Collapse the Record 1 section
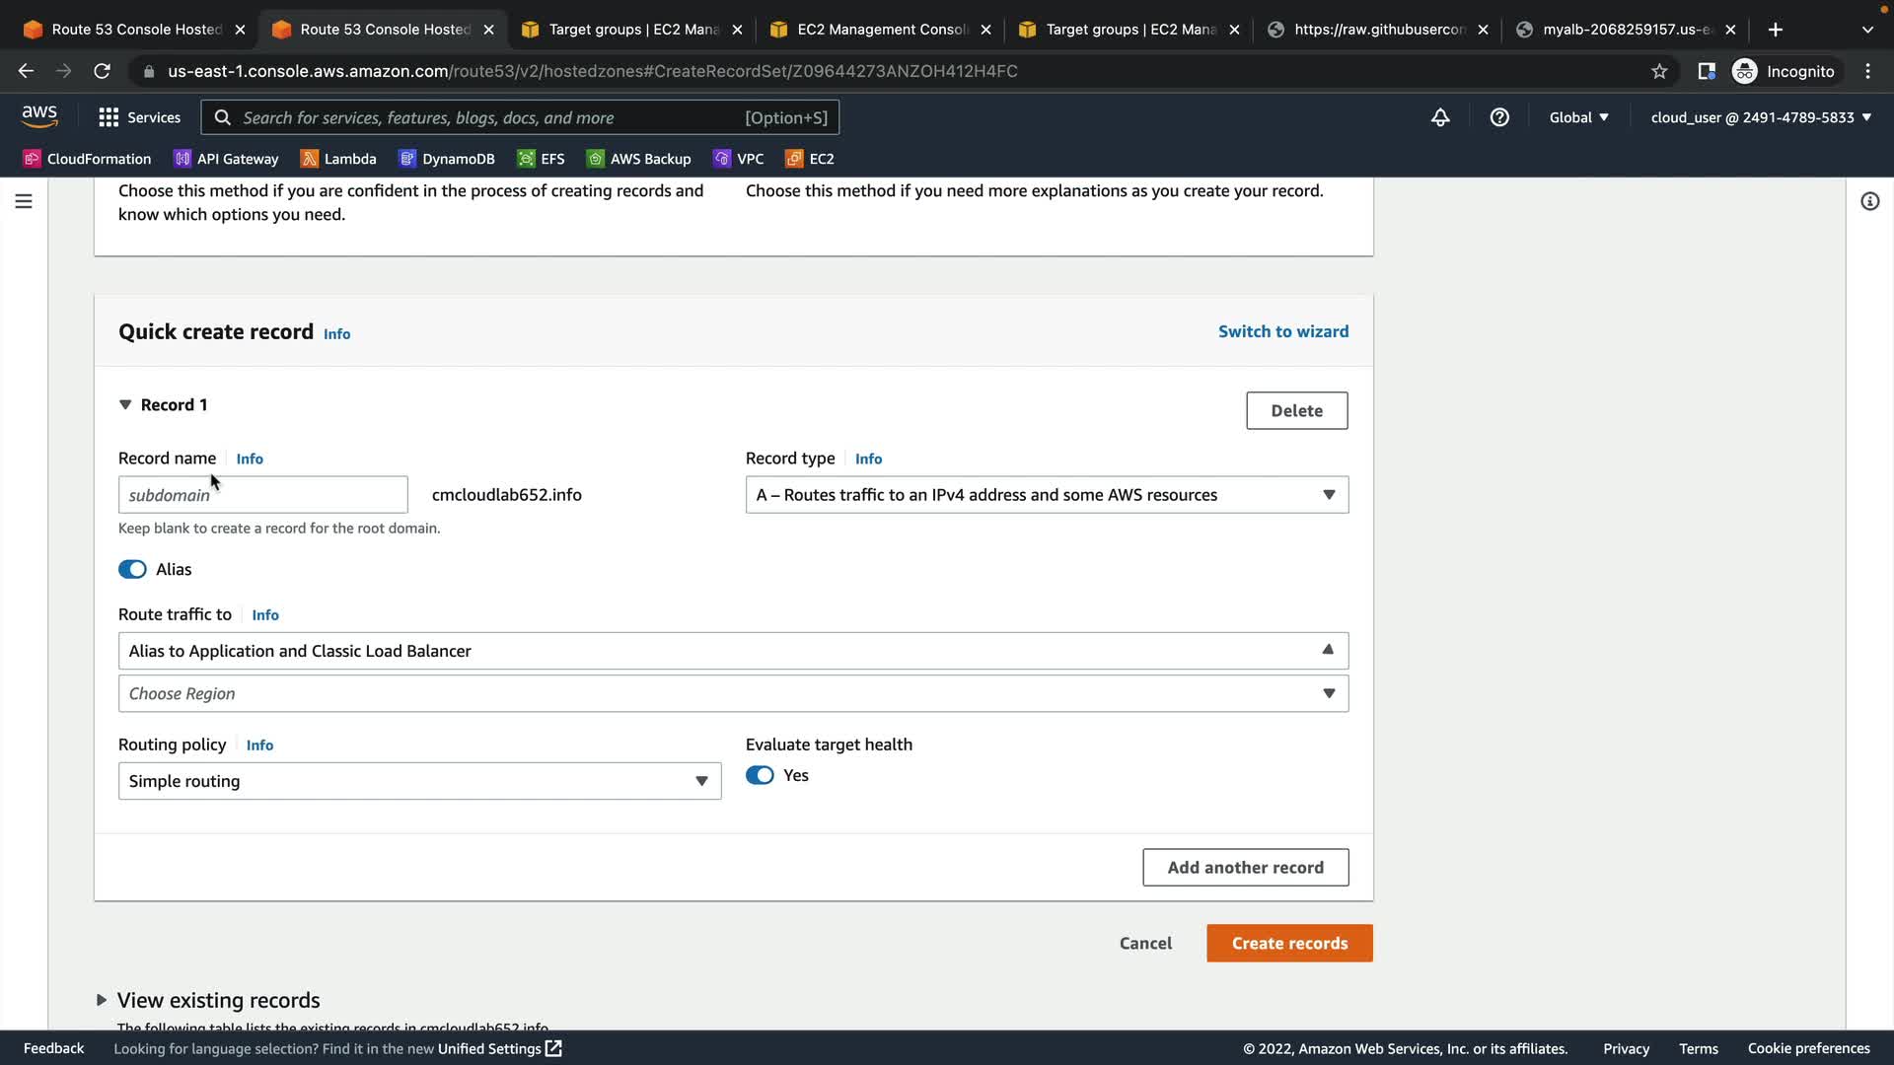 point(125,405)
